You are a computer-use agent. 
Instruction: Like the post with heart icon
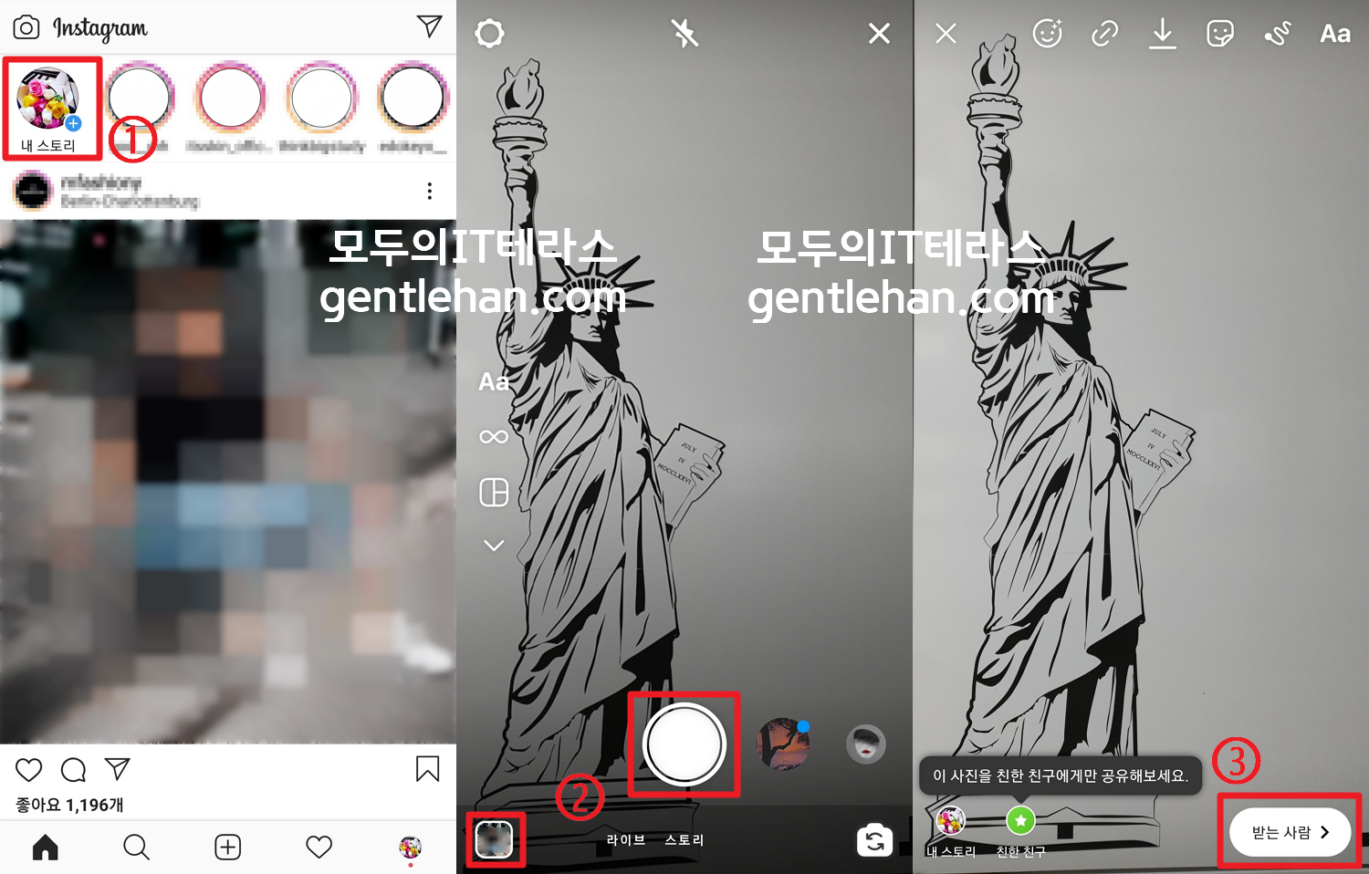pyautogui.click(x=29, y=770)
